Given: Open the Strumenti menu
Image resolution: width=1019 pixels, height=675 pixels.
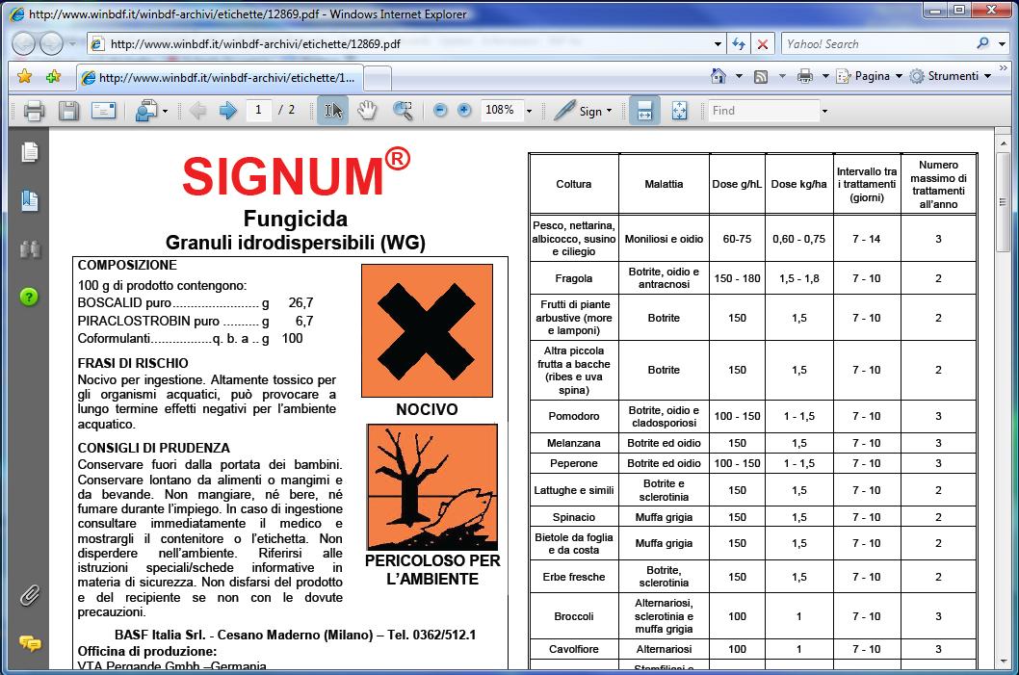Looking at the screenshot, I should point(951,76).
